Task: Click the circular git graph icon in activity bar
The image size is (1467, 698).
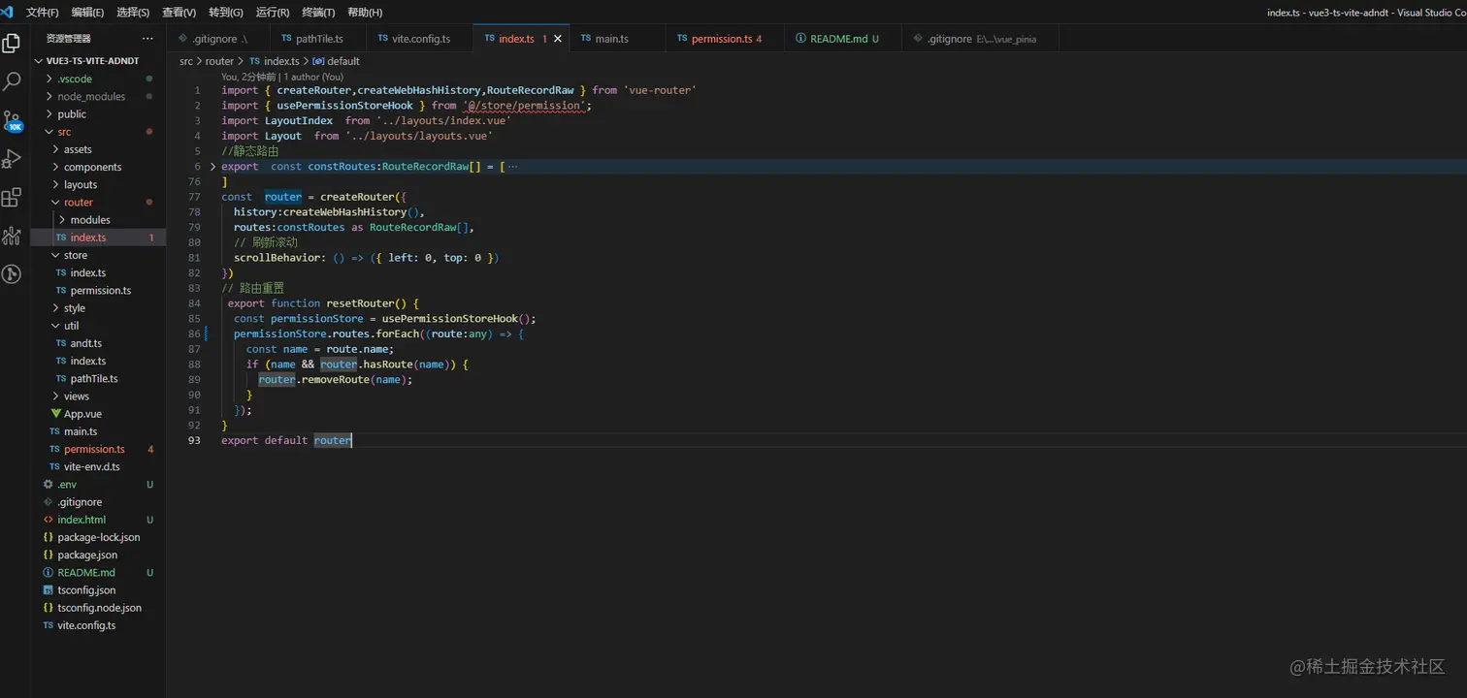Action: coord(12,274)
